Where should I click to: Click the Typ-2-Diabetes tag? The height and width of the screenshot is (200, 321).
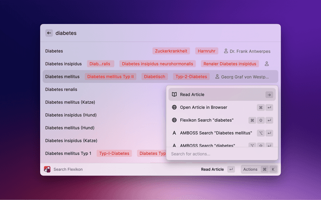191,77
